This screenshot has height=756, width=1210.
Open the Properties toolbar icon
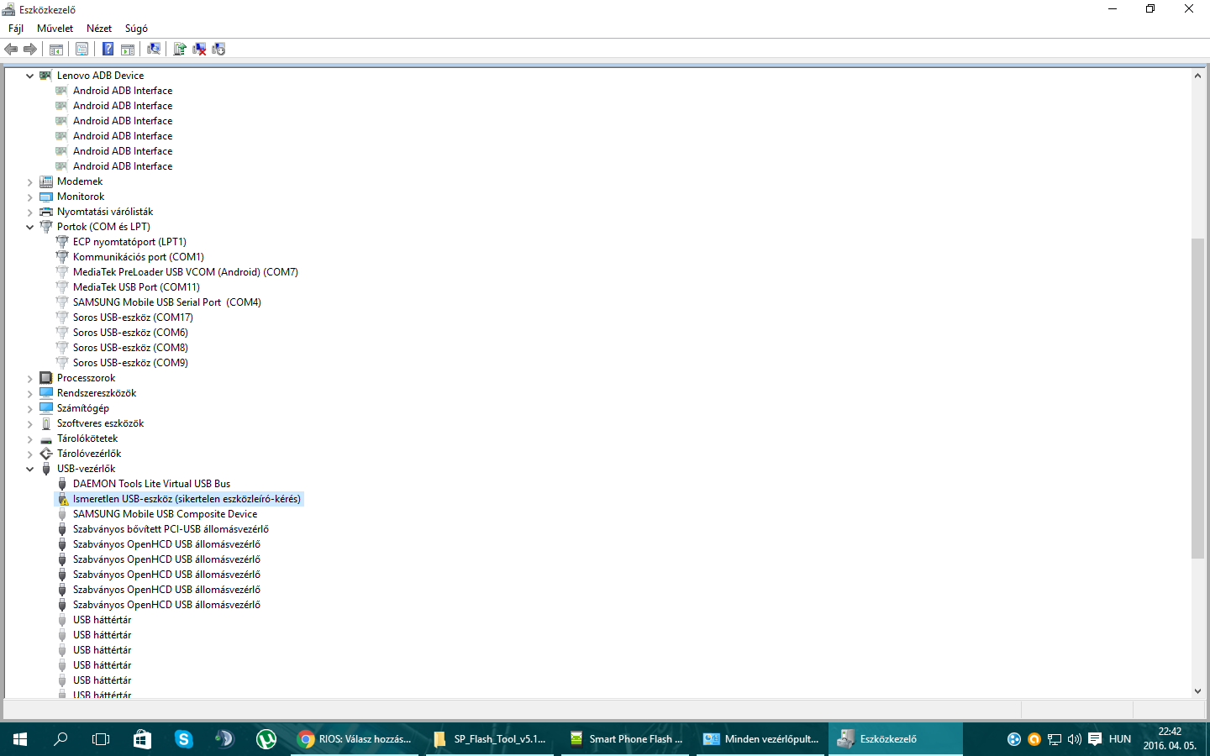pos(82,50)
